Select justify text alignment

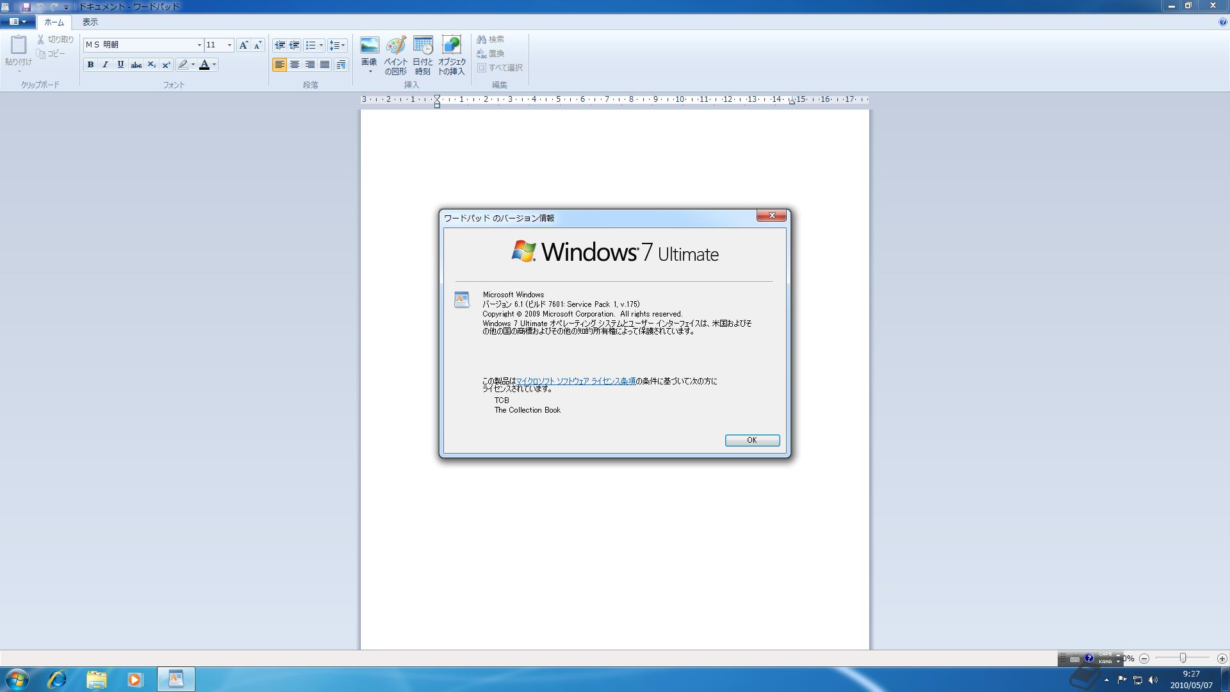(x=325, y=65)
